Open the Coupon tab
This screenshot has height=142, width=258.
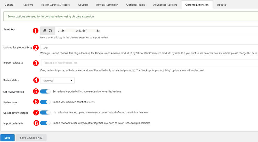[83, 5]
